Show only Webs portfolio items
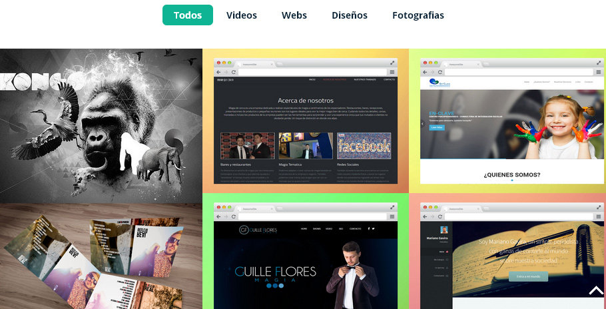The height and width of the screenshot is (309, 606). (294, 15)
